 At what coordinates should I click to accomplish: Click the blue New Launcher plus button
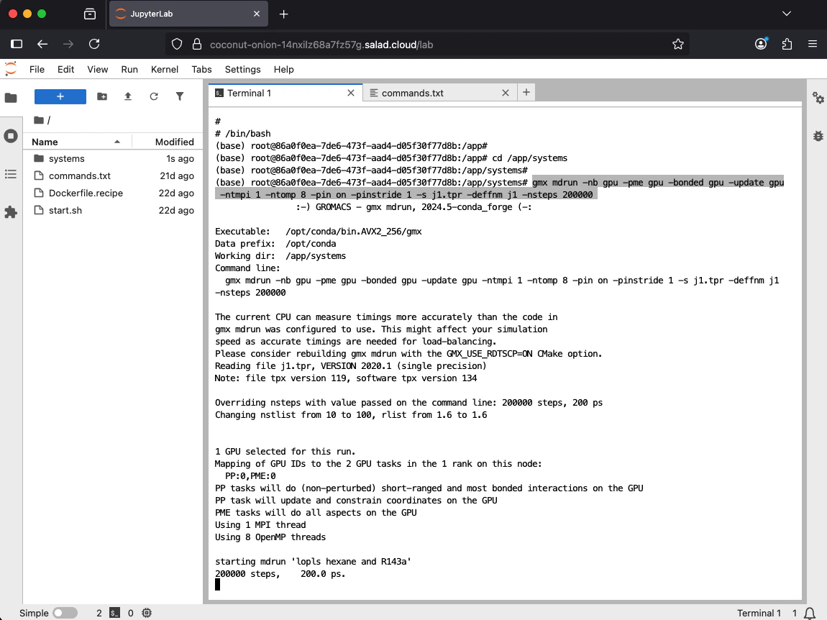(60, 96)
